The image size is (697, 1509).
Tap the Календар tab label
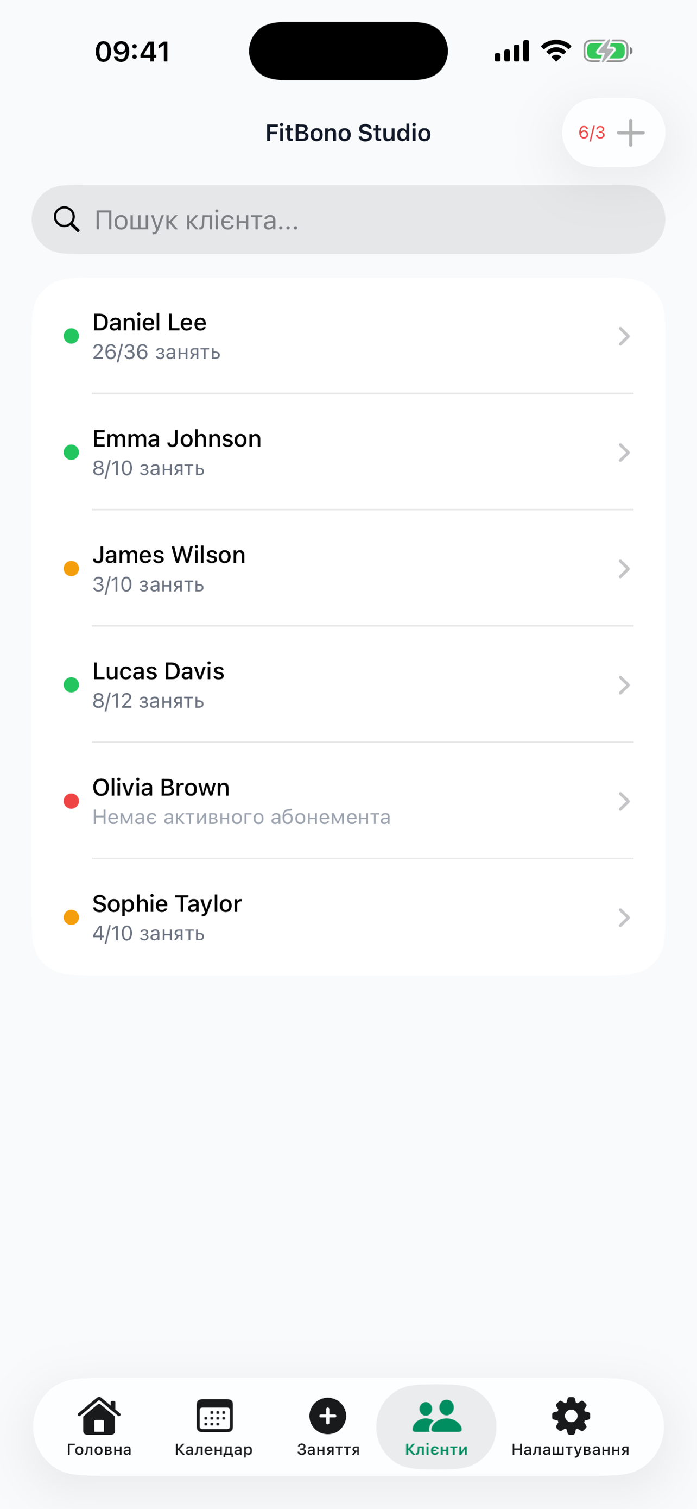214,1450
